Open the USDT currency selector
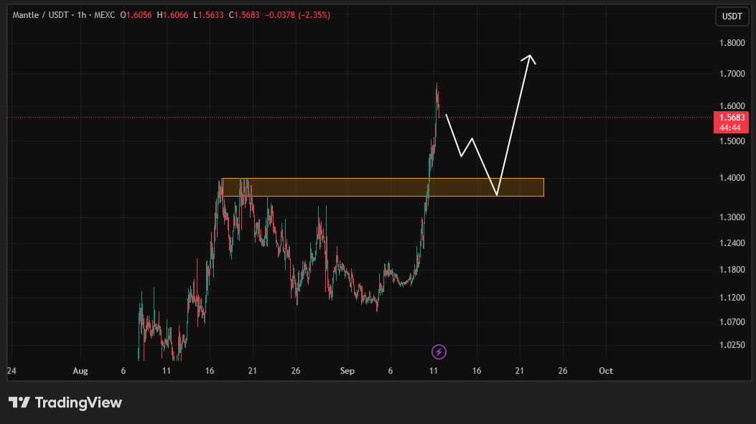The height and width of the screenshot is (424, 756). [732, 17]
